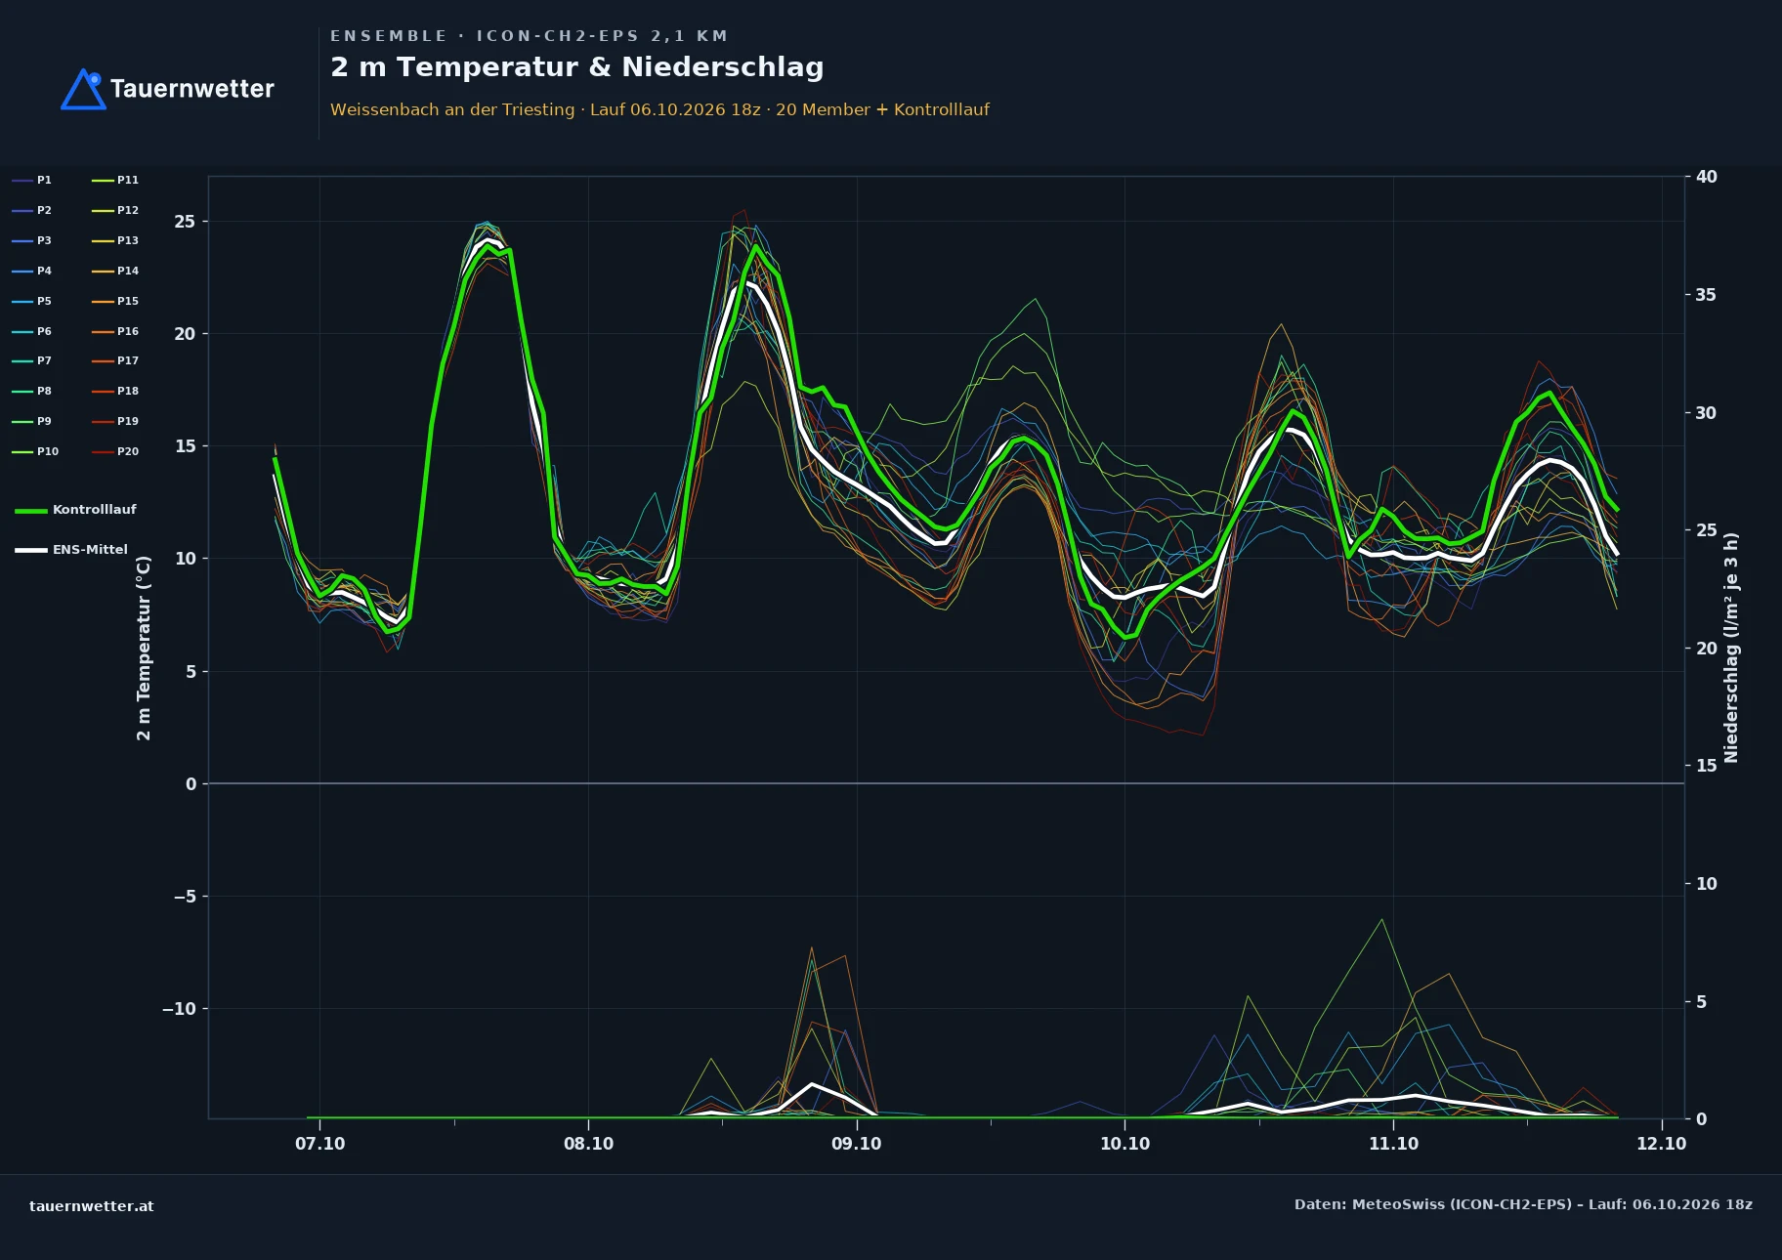
Task: Click legend entry P9
Action: (32, 422)
